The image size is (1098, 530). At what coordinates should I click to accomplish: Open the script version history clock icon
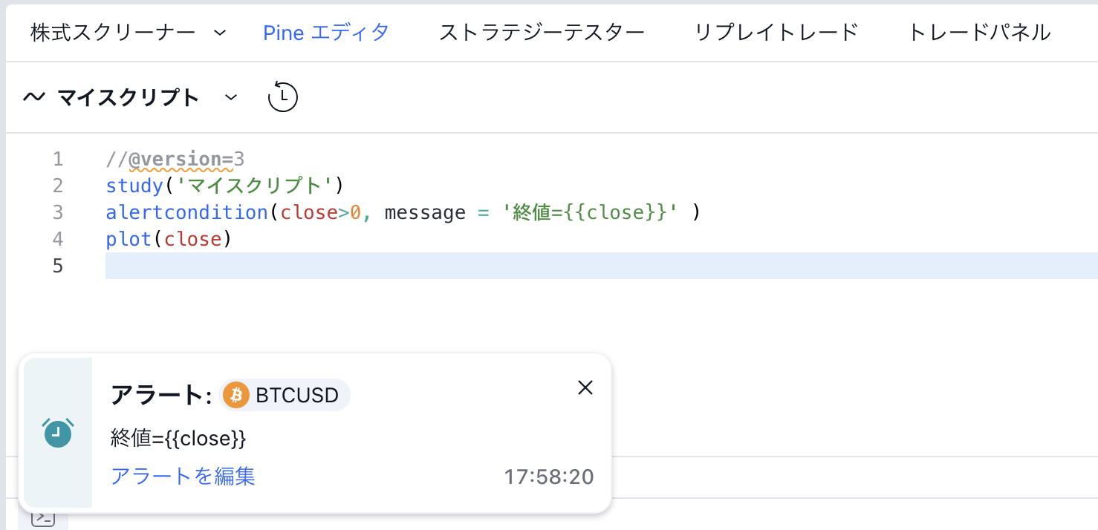282,97
